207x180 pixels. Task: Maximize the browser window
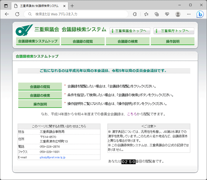(x=190, y=5)
